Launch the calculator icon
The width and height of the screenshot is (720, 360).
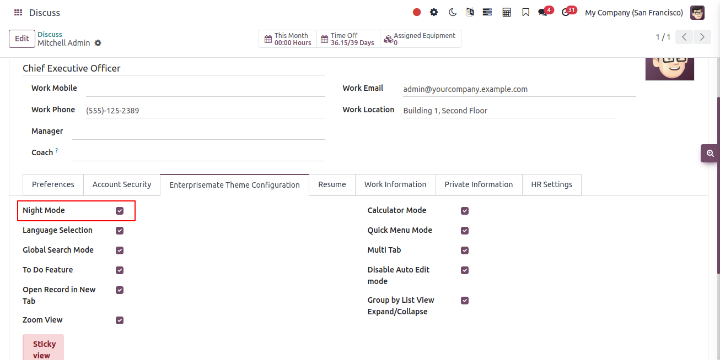point(507,12)
